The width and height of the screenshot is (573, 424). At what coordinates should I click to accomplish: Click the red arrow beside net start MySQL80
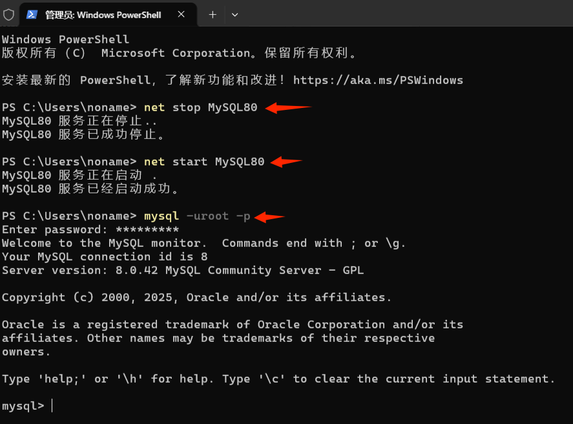(x=286, y=162)
